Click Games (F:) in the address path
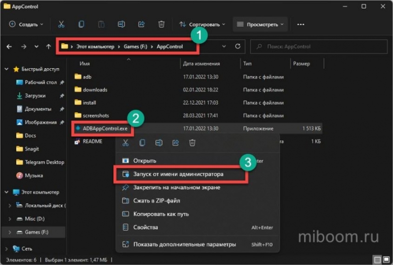This screenshot has width=393, height=265. click(136, 47)
